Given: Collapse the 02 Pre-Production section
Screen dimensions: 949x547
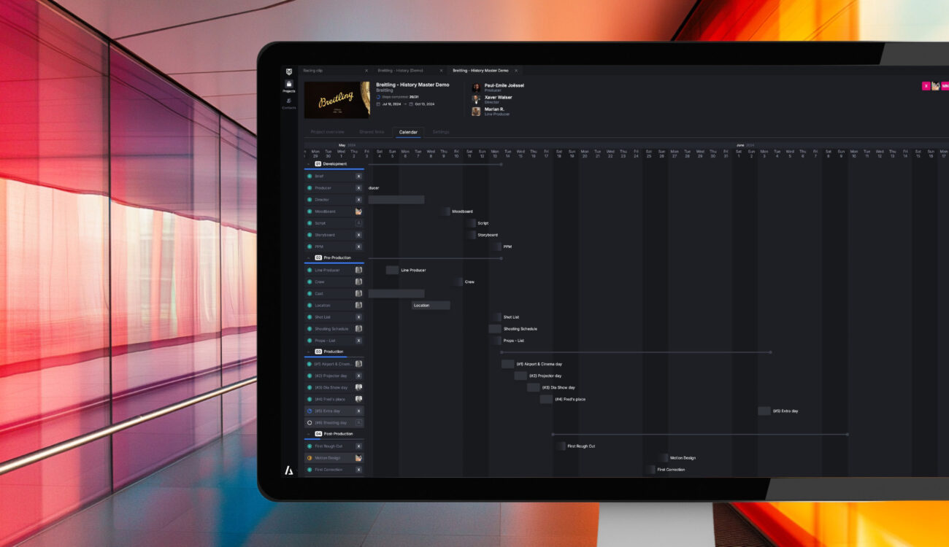Looking at the screenshot, I should point(309,258).
